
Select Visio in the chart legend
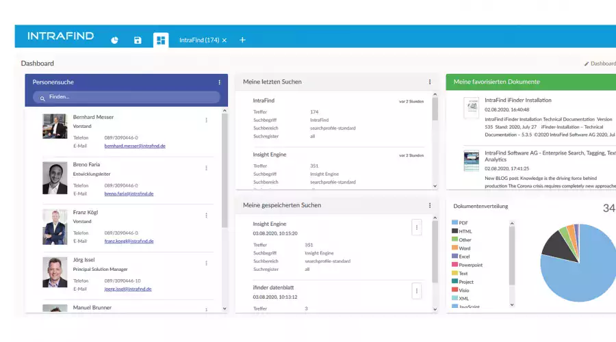click(x=464, y=291)
